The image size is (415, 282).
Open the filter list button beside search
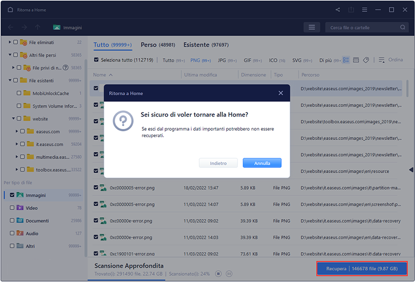312,27
